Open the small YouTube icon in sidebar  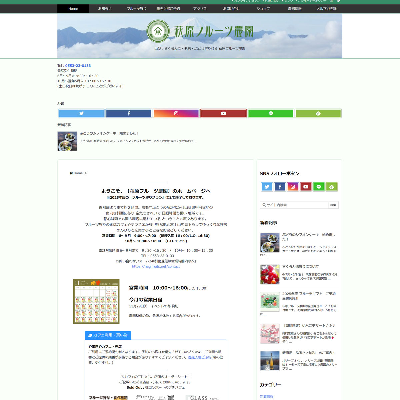(306, 187)
